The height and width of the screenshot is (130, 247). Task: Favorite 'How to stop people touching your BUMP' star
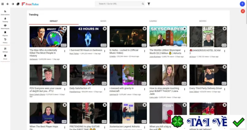coord(185,67)
